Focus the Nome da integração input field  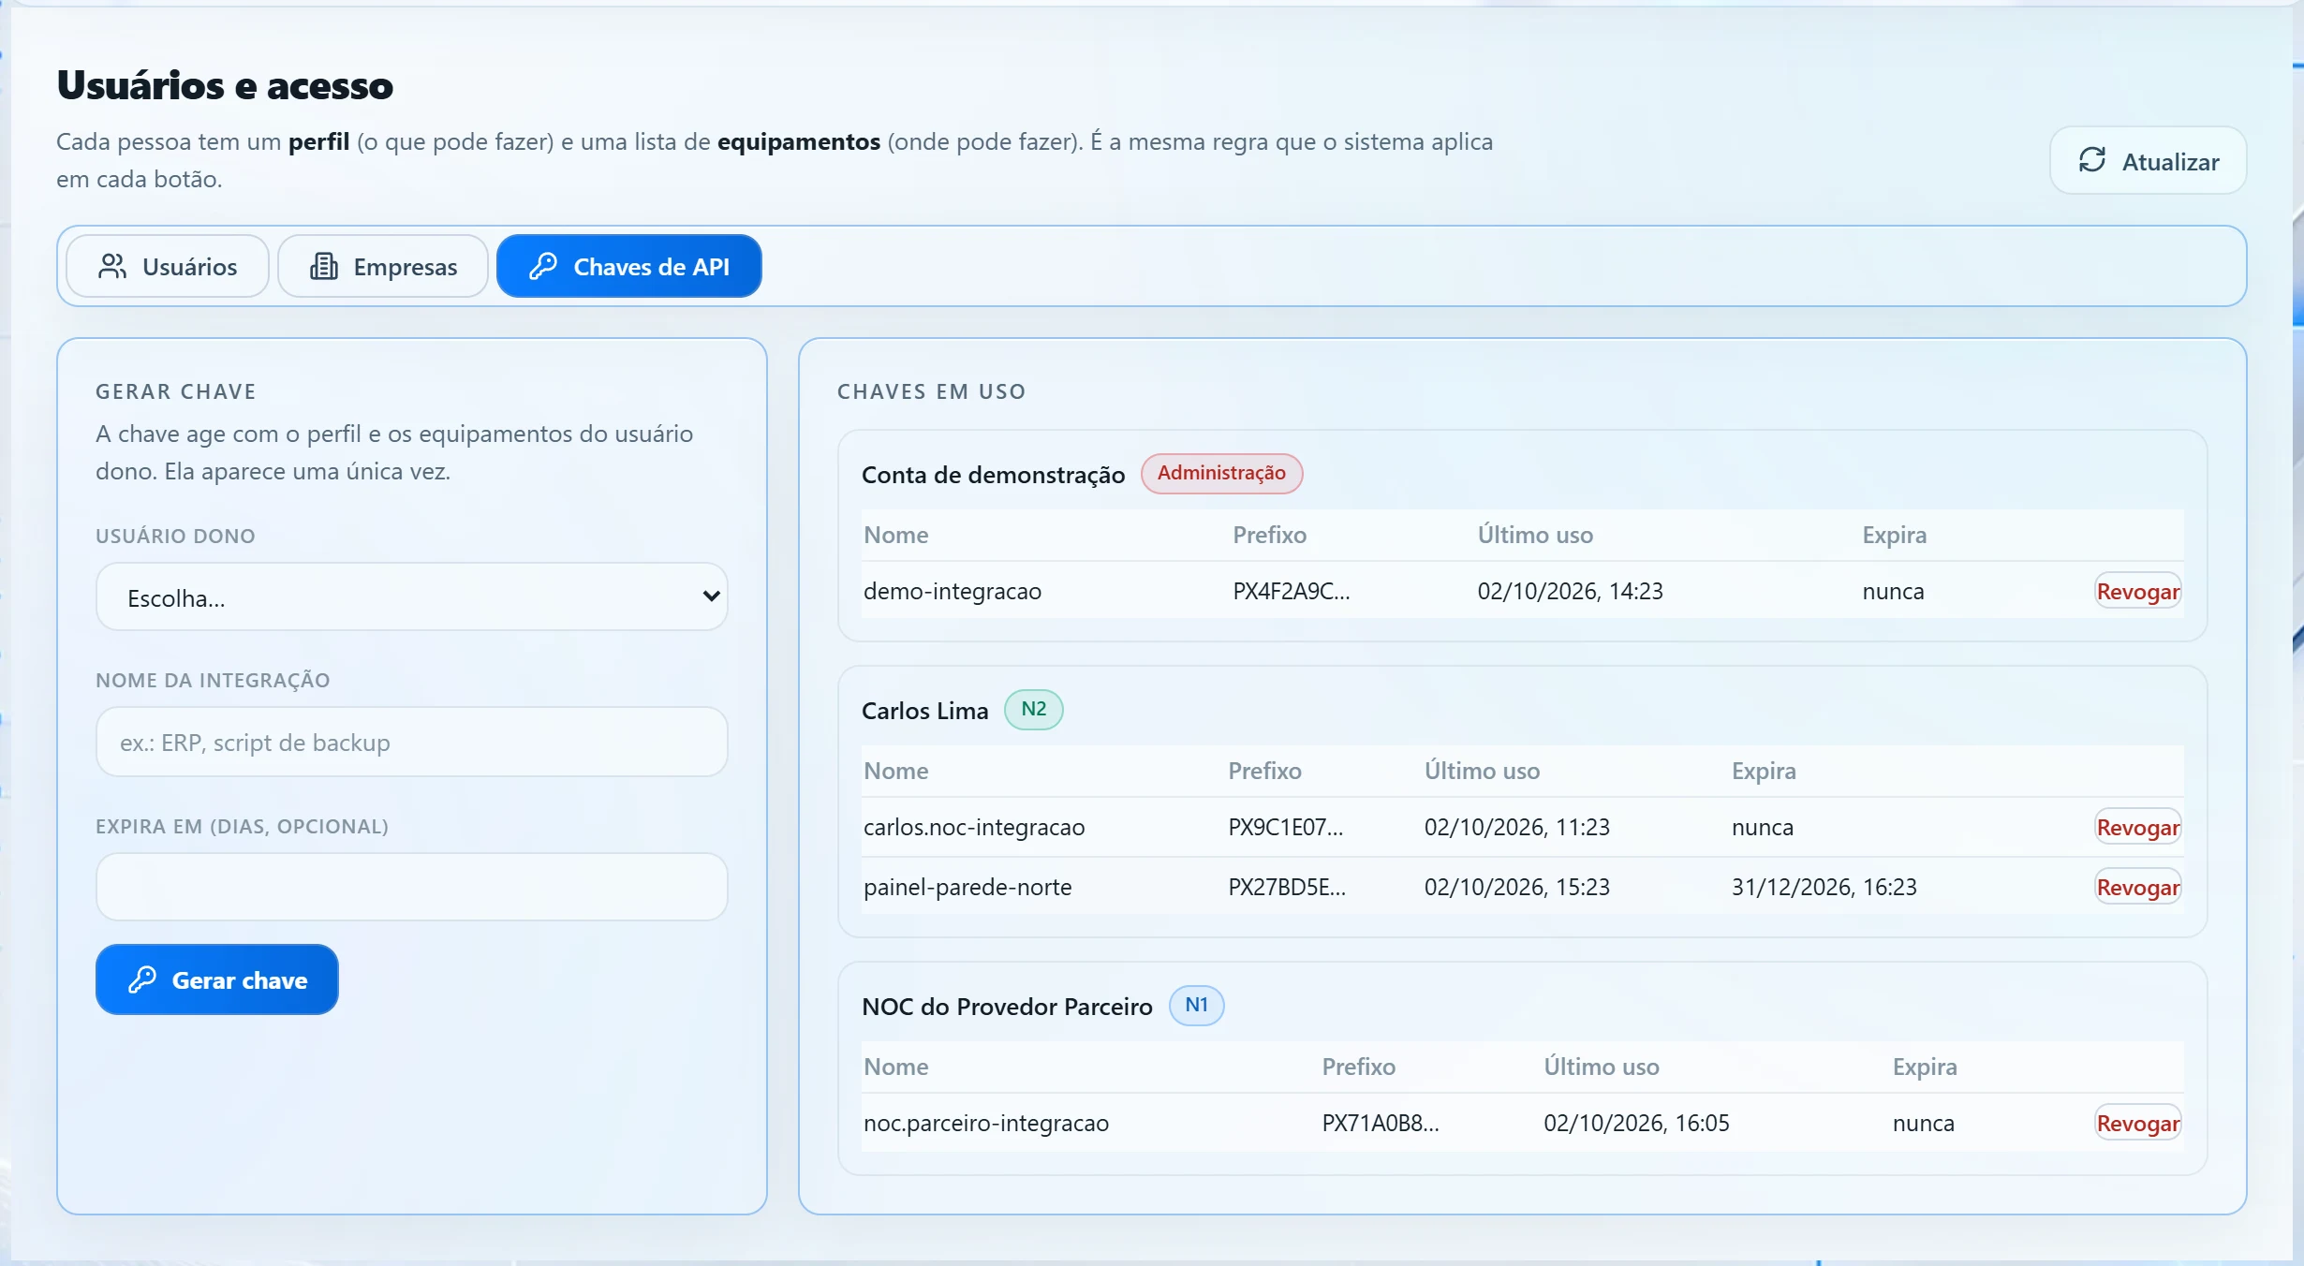point(411,742)
